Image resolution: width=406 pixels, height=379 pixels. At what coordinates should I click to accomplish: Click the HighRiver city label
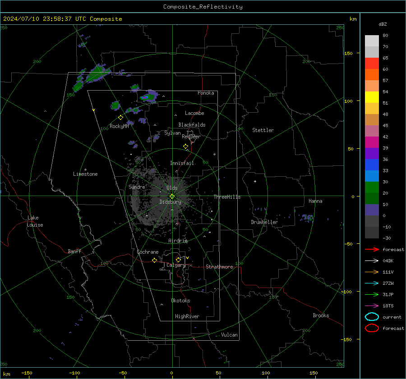click(x=187, y=316)
